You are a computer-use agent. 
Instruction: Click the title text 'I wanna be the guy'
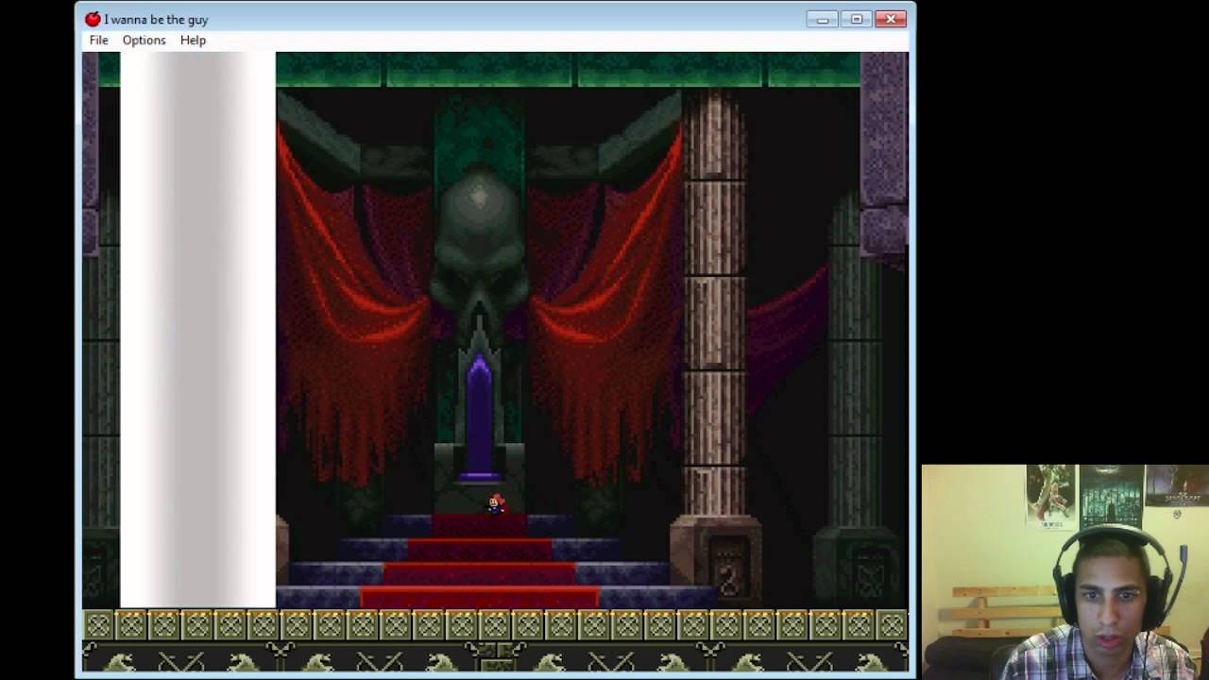[156, 19]
